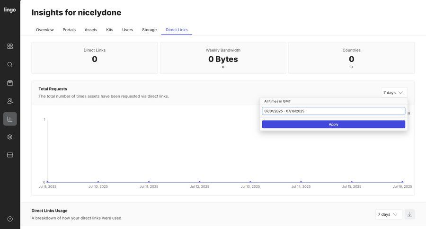Download the Direct Links Usage data
This screenshot has height=229, width=426.
click(x=409, y=214)
